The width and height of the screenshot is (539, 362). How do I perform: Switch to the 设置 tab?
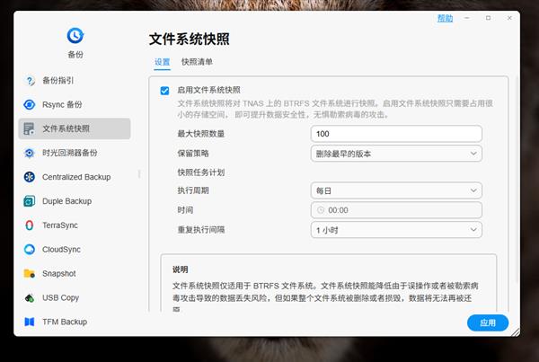click(163, 62)
